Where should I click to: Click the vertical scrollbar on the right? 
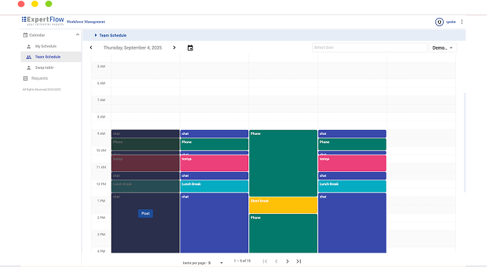(x=464, y=142)
